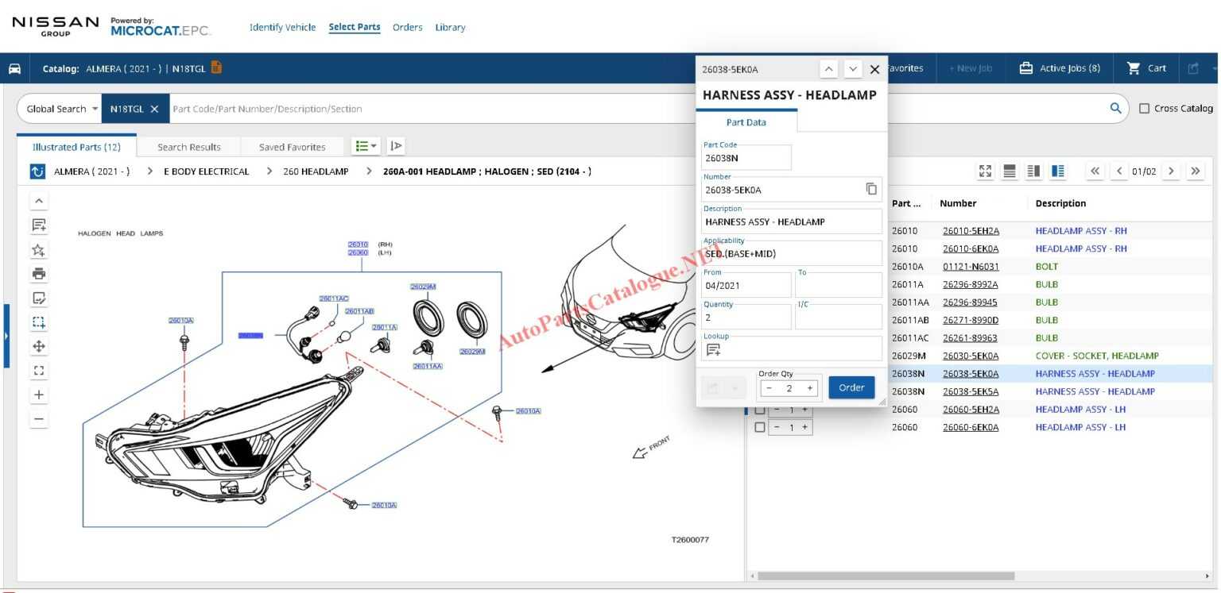Jump to first illustration page
Viewport: 1221px width, 593px height.
coord(1096,171)
